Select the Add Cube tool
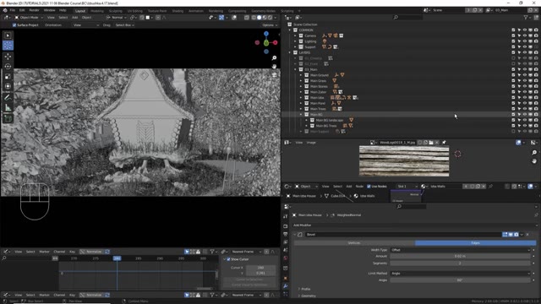Viewport: 541px width, 304px height. [x=8, y=118]
